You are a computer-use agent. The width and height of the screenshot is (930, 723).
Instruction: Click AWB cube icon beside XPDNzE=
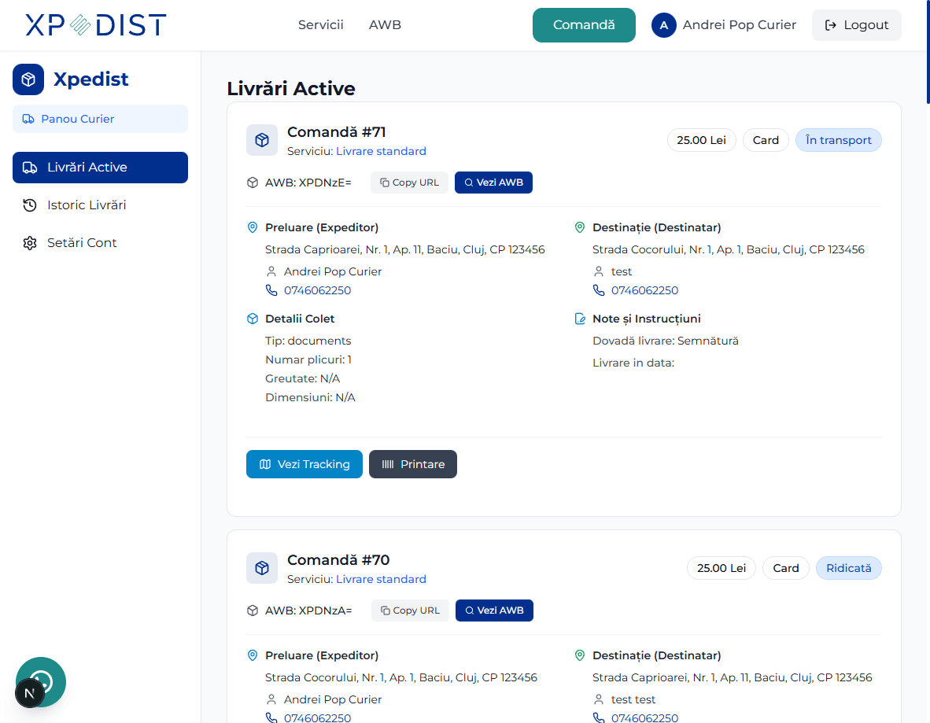[253, 183]
